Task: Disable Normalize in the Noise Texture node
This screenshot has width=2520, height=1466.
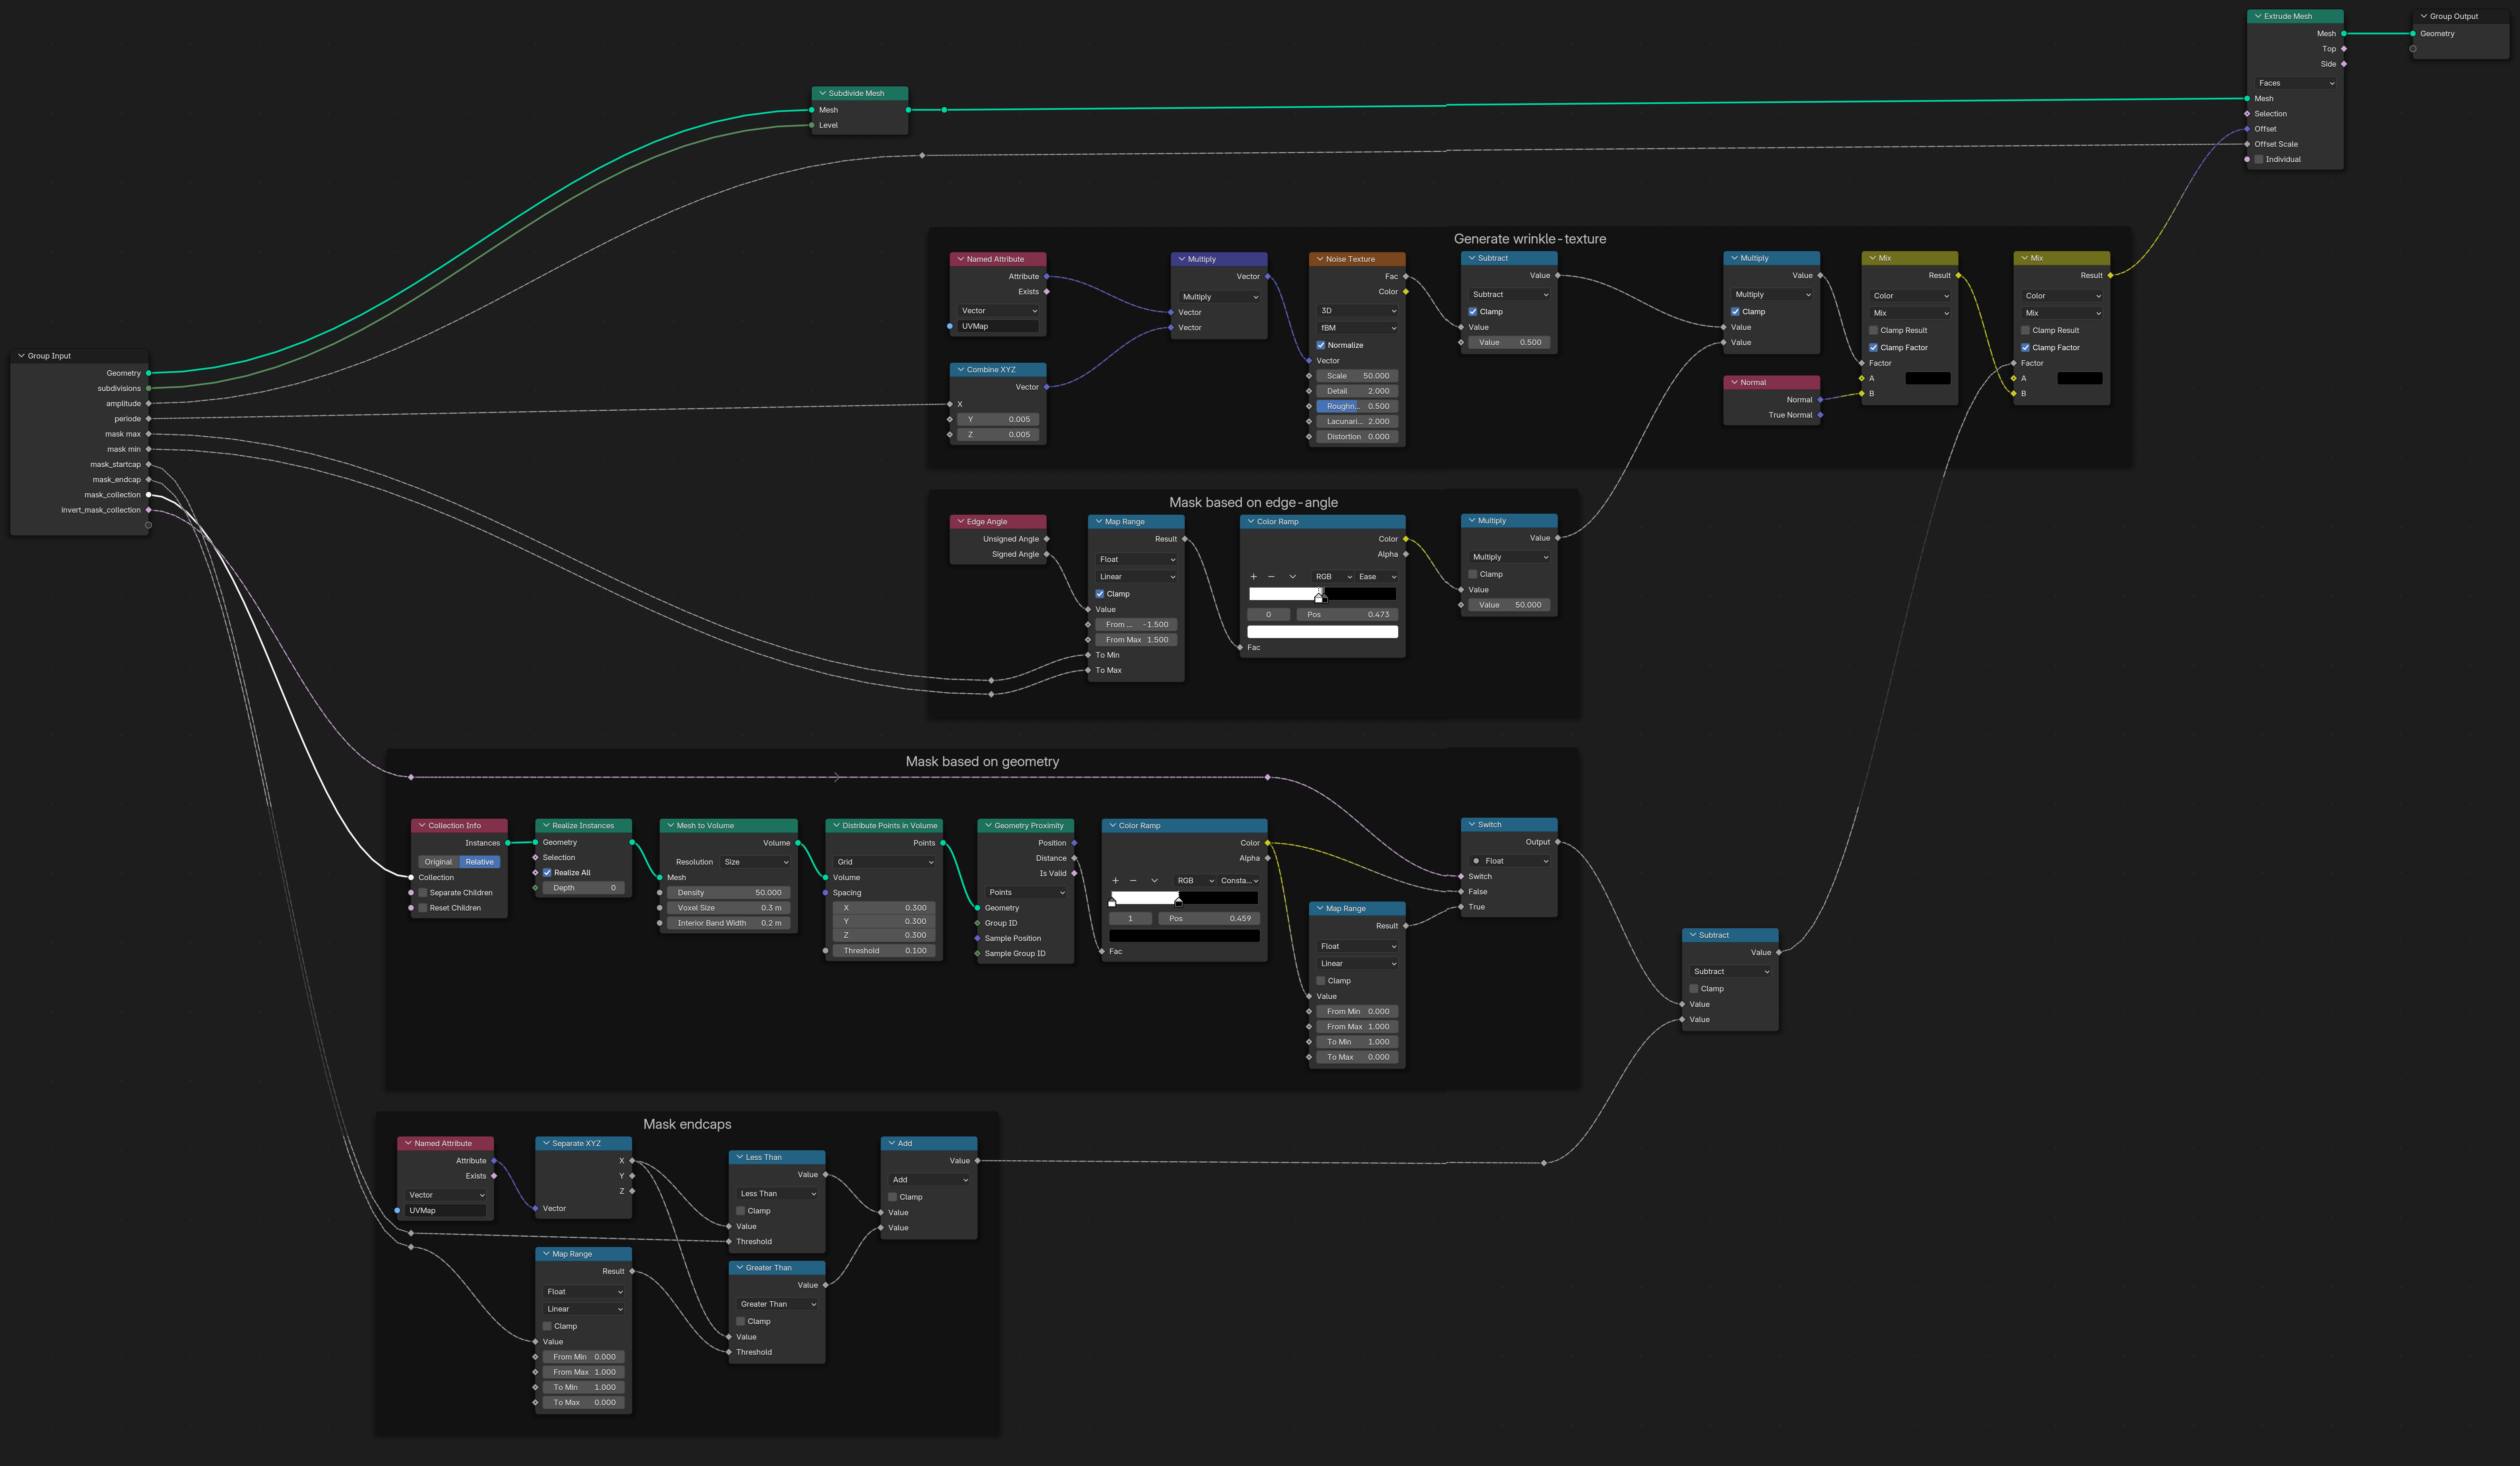Action: pos(1321,345)
